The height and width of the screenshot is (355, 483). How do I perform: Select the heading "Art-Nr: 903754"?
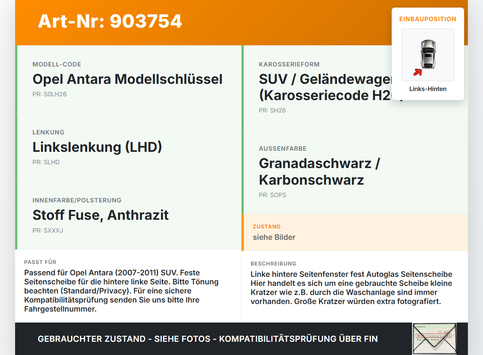click(x=110, y=21)
